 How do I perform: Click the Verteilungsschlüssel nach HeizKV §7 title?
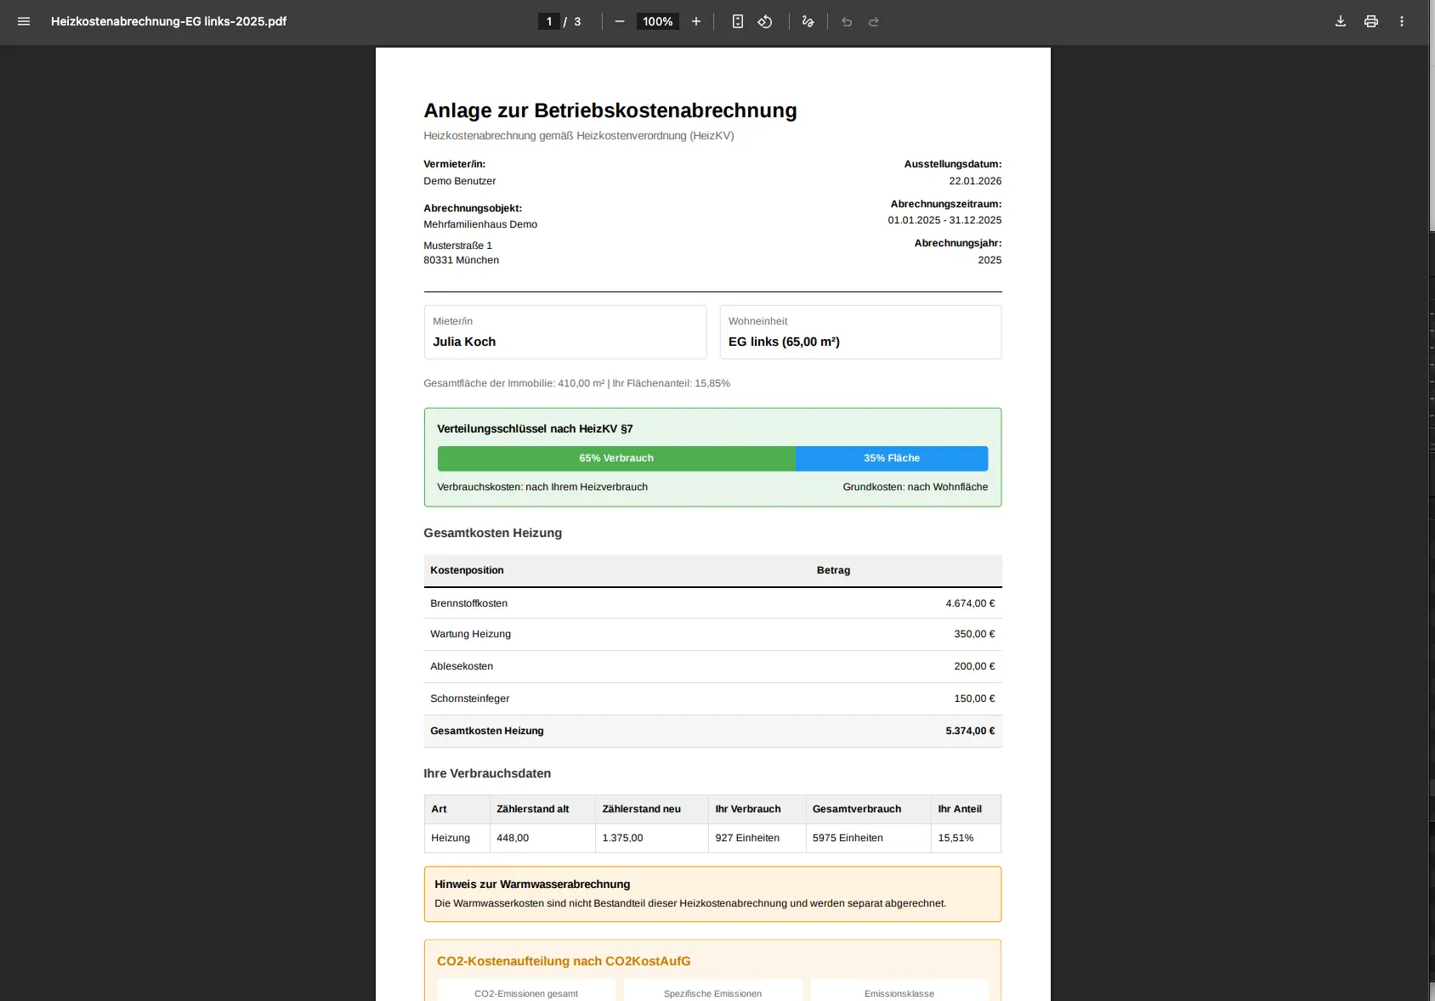[535, 429]
